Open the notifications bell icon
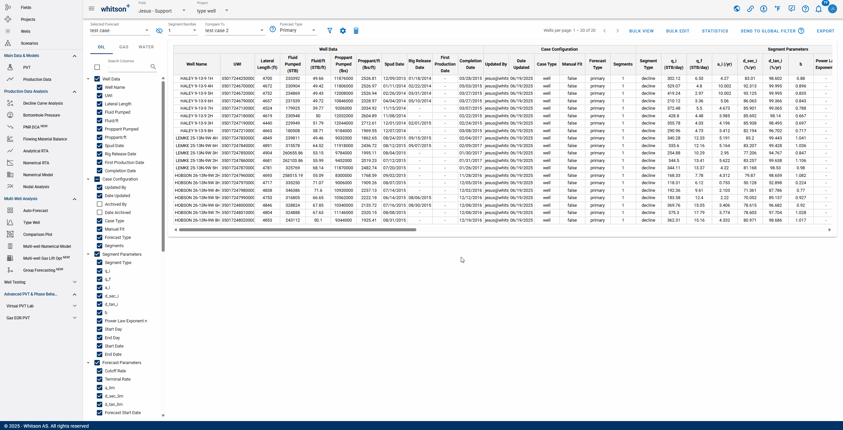Screen dimensions: 843x430 point(818,9)
